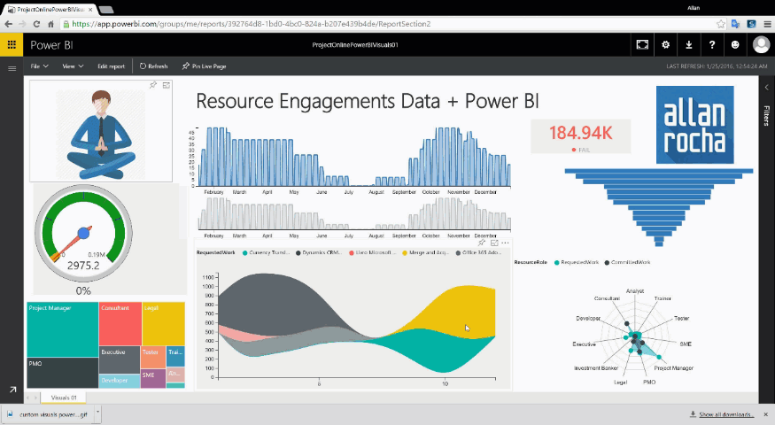The height and width of the screenshot is (425, 775).
Task: Click RequestedWork legend in radar chart
Action: click(x=577, y=262)
